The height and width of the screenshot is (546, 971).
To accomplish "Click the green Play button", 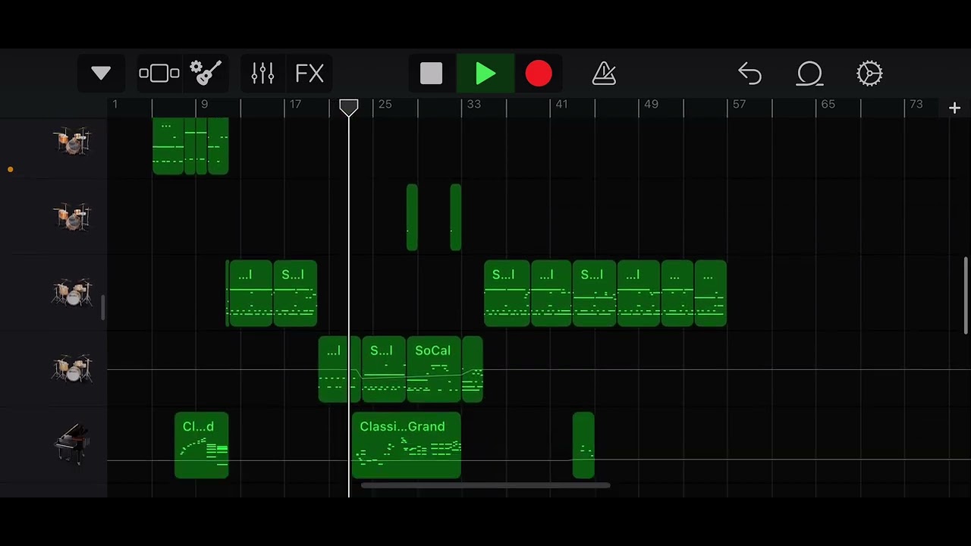I will click(x=485, y=74).
